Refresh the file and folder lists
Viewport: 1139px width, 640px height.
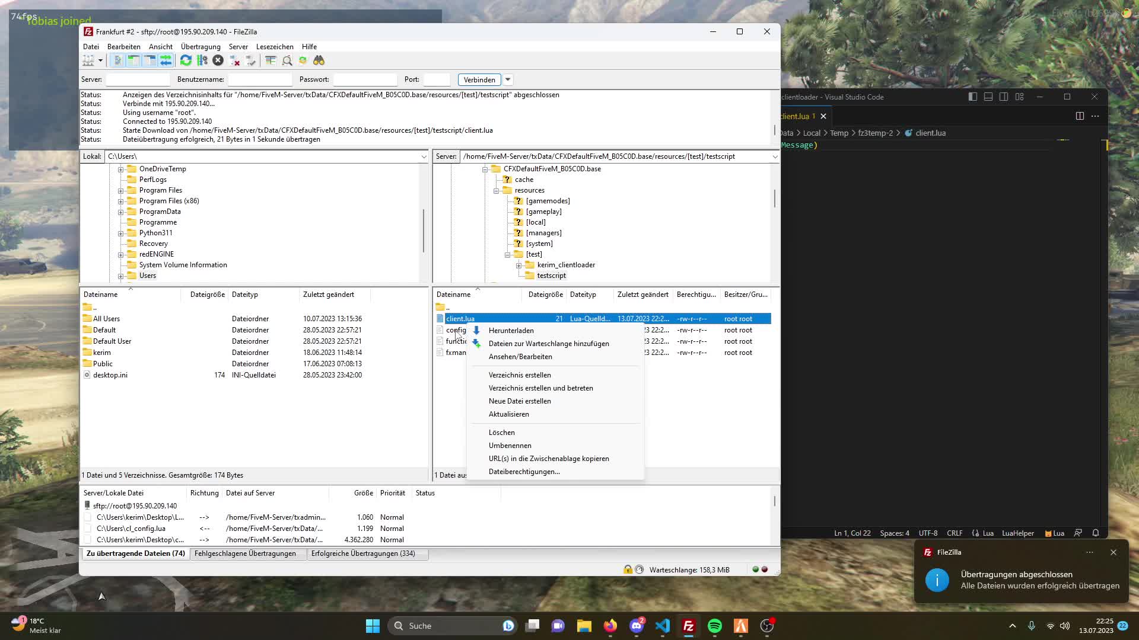coord(185,60)
